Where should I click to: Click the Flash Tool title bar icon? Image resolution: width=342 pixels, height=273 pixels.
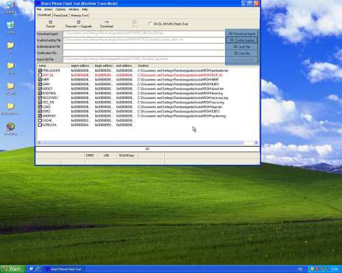pos(38,3)
